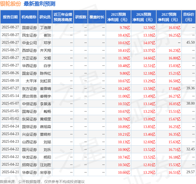Click the date 2025-08-18
The image size is (196, 184).
(x=10, y=81)
